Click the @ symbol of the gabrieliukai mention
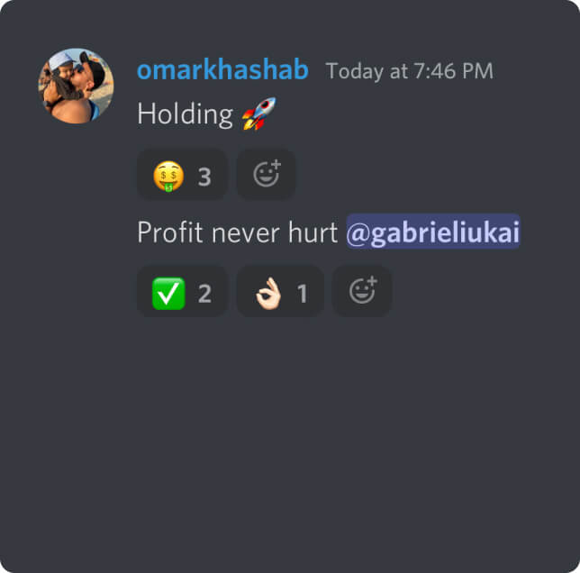The image size is (580, 573). 358,233
